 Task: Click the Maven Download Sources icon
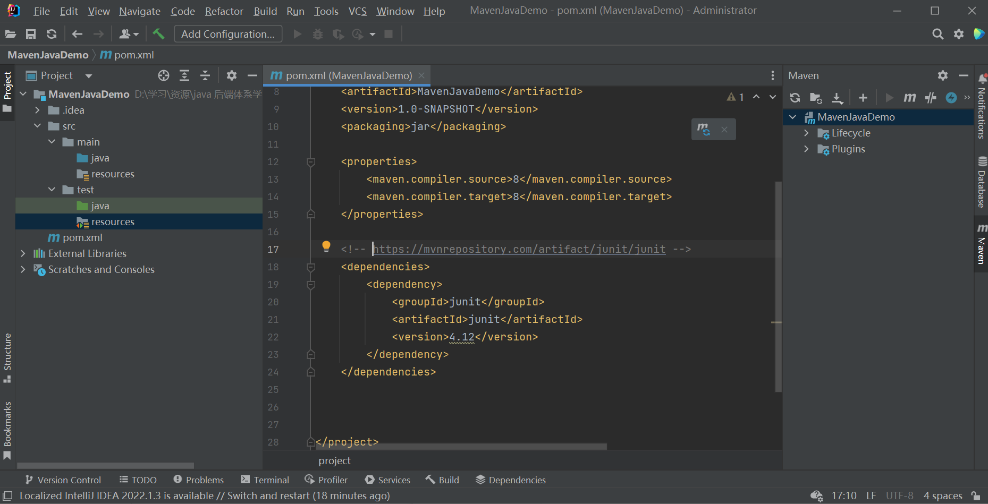click(837, 98)
